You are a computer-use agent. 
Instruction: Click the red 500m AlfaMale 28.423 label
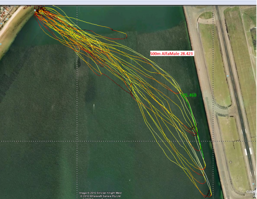172,54
